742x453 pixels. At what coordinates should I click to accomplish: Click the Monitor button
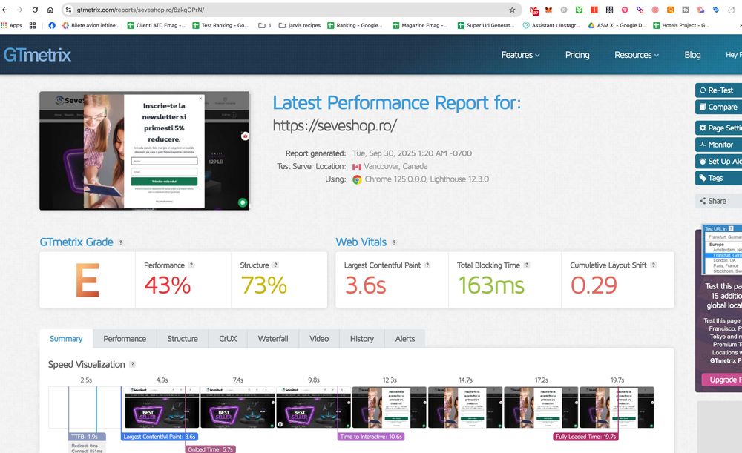718,145
